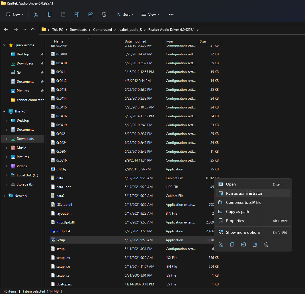Screen dimensions: 305x294
Task: Click the Copy icon in top toolbar
Action: pyautogui.click(x=50, y=14)
